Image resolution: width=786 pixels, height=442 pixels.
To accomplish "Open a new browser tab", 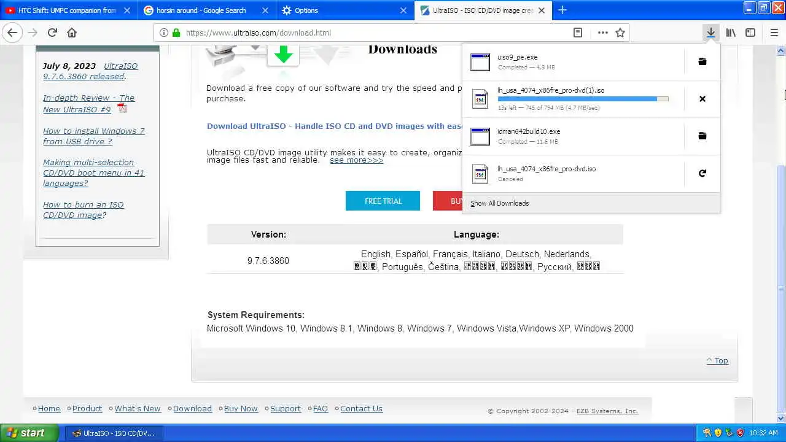I will click(562, 10).
